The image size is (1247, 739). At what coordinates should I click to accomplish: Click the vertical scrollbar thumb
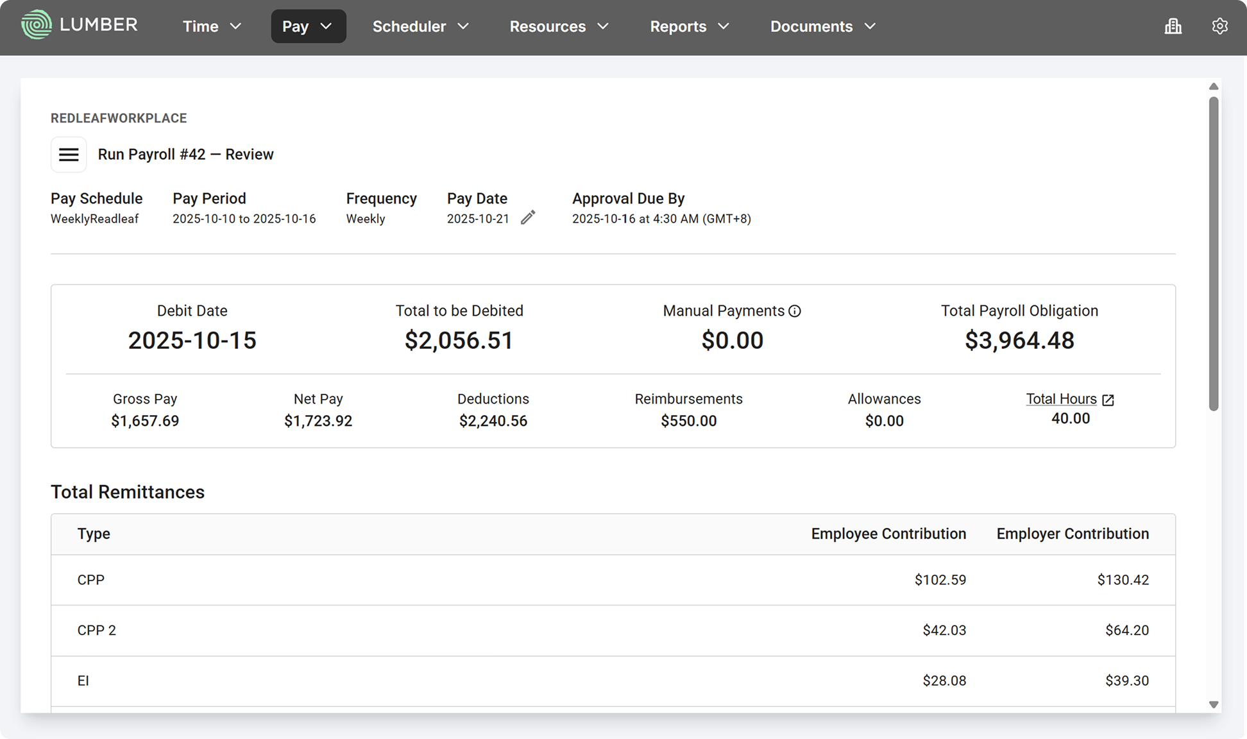[x=1213, y=253]
